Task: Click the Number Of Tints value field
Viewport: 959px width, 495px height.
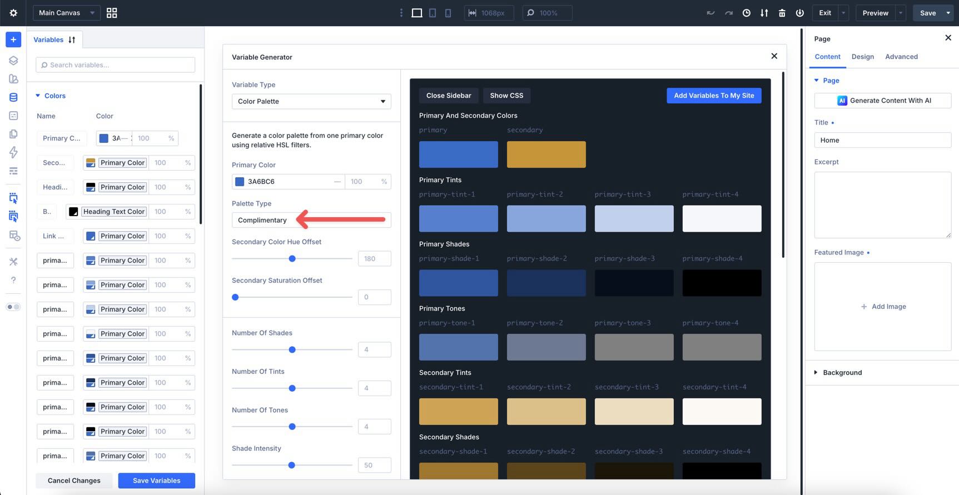Action: pyautogui.click(x=374, y=388)
